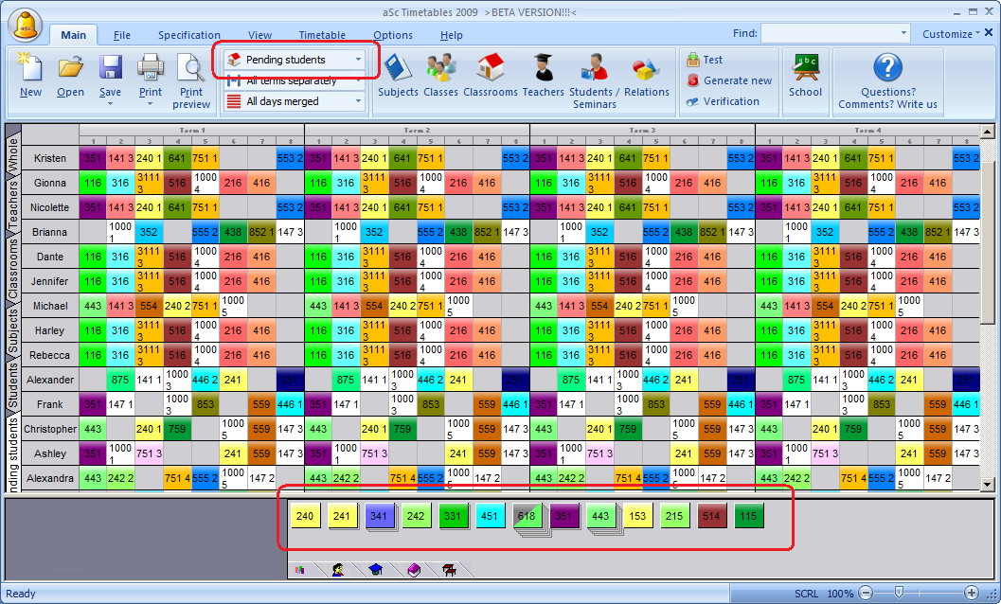
Task: Click the zoom slider in status bar
Action: 900,593
